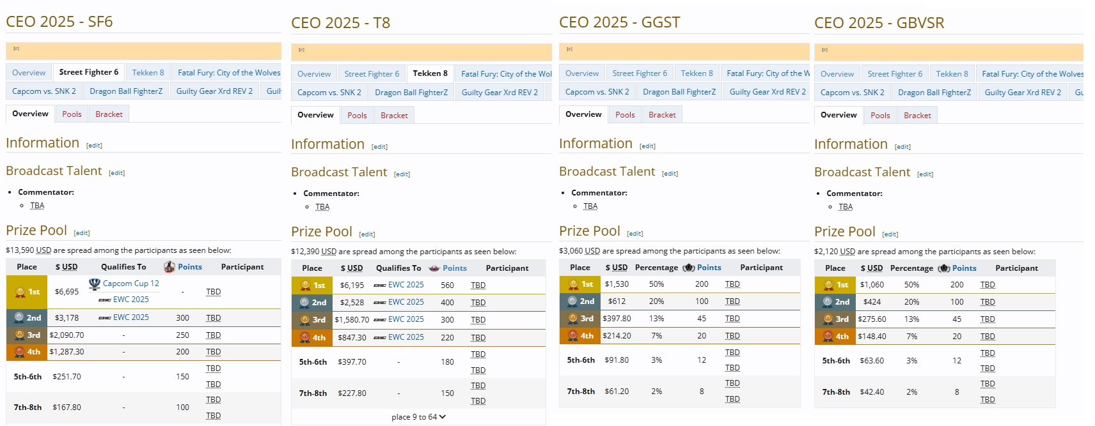
Task: Click the CEO 2025 - T8 page heading
Action: (340, 23)
